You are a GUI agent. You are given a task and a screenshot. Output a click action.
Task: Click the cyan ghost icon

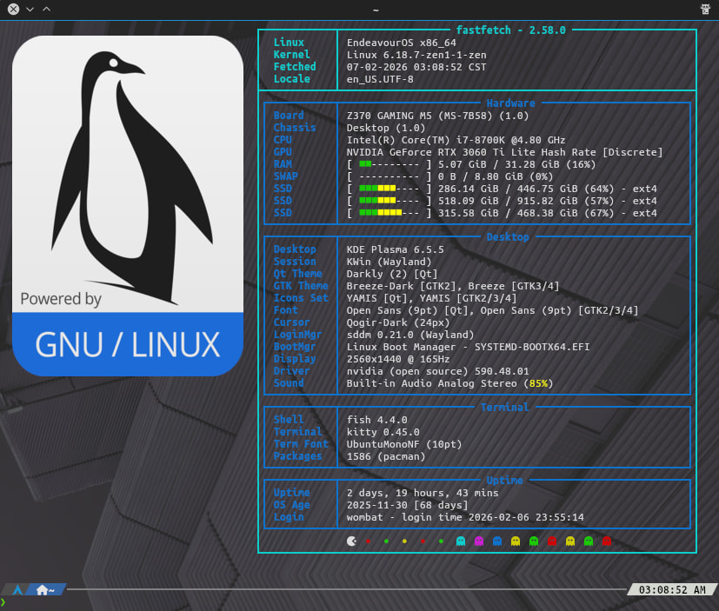[x=460, y=541]
